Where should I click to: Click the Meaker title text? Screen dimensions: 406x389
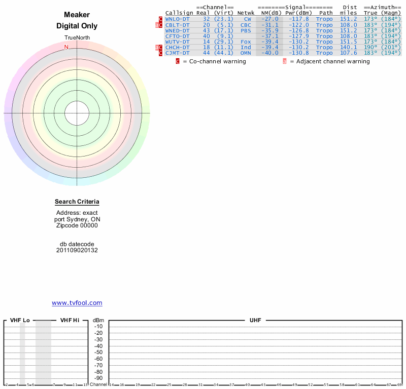(x=77, y=15)
